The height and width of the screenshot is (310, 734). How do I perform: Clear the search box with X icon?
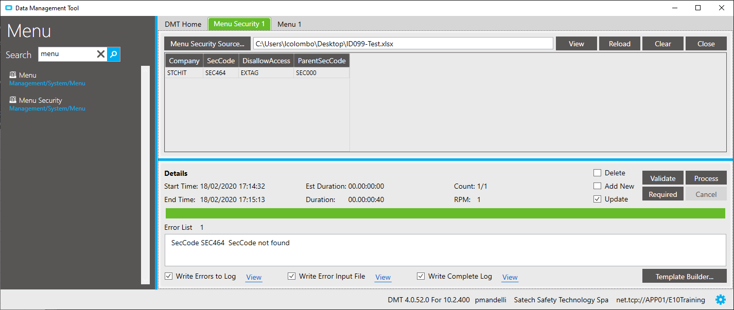101,54
